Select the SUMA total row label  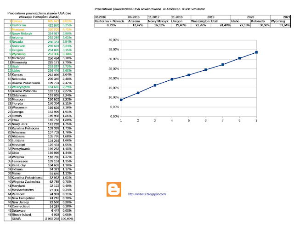28,219
